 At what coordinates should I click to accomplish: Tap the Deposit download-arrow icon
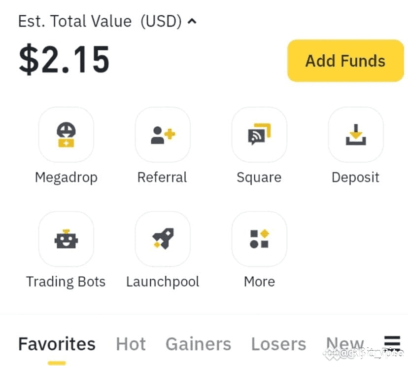pos(356,135)
